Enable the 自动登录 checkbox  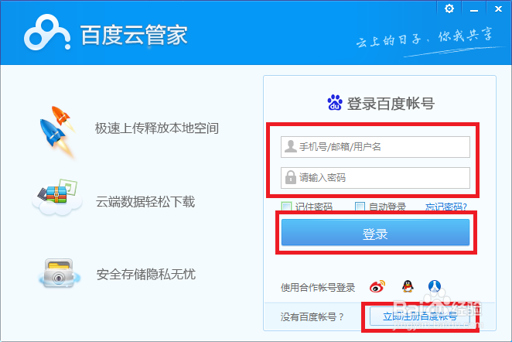[x=360, y=207]
